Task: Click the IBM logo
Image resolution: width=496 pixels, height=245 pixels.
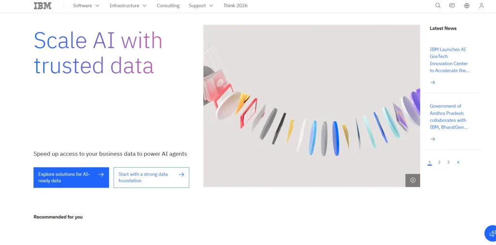Action: coord(43,6)
